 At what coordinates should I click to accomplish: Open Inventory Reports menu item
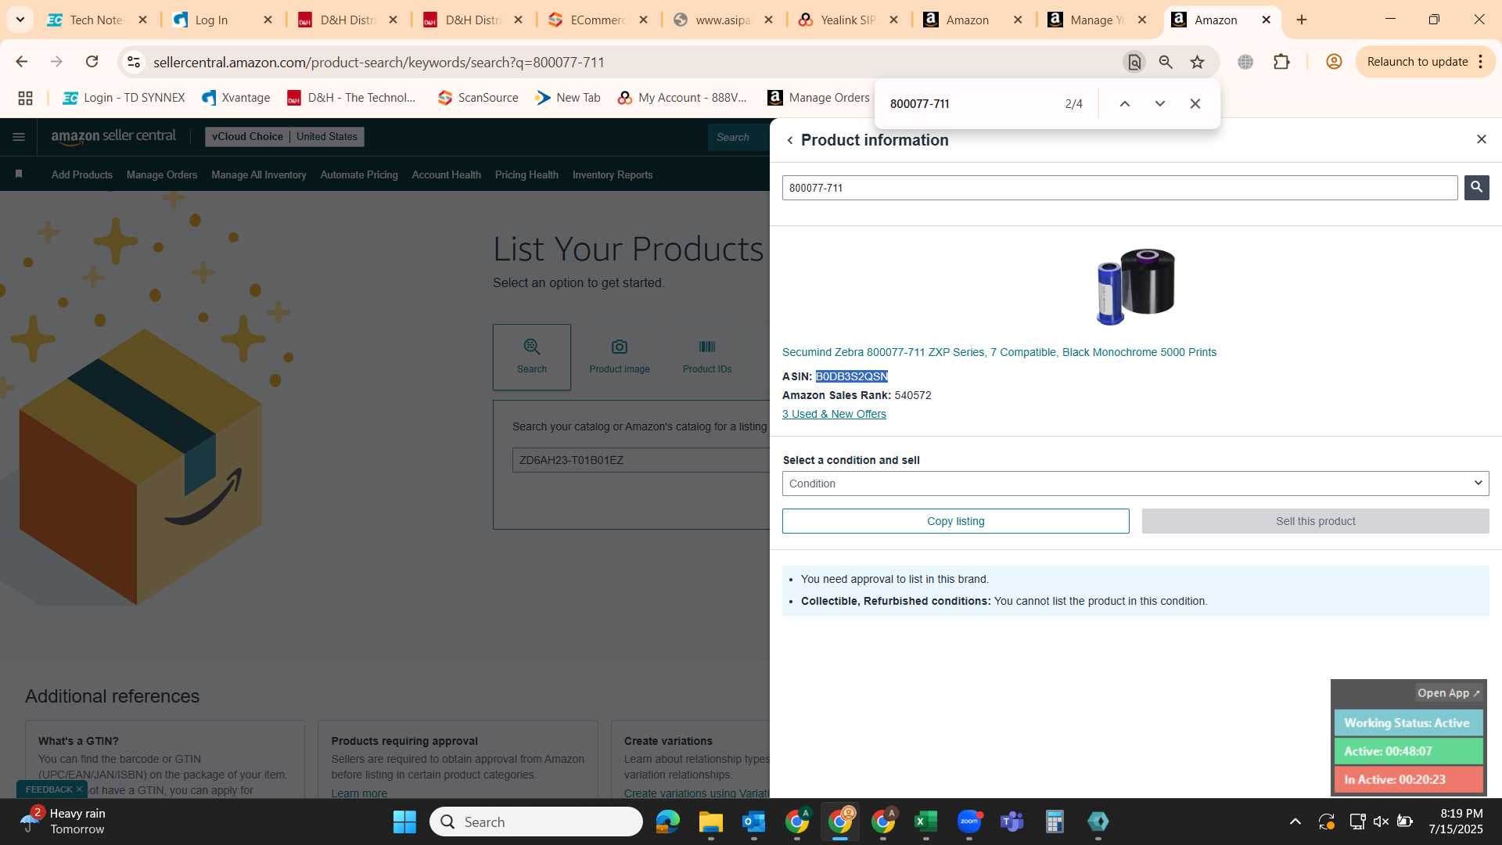612,174
